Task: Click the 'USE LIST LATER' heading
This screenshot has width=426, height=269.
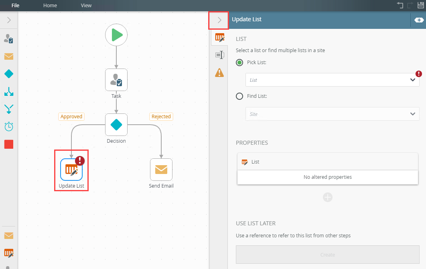Action: click(256, 223)
